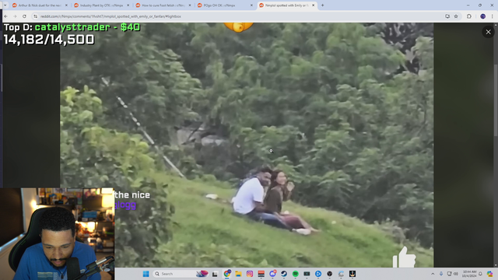Open File Explorer from the taskbar
The width and height of the screenshot is (498, 280).
pyautogui.click(x=238, y=274)
